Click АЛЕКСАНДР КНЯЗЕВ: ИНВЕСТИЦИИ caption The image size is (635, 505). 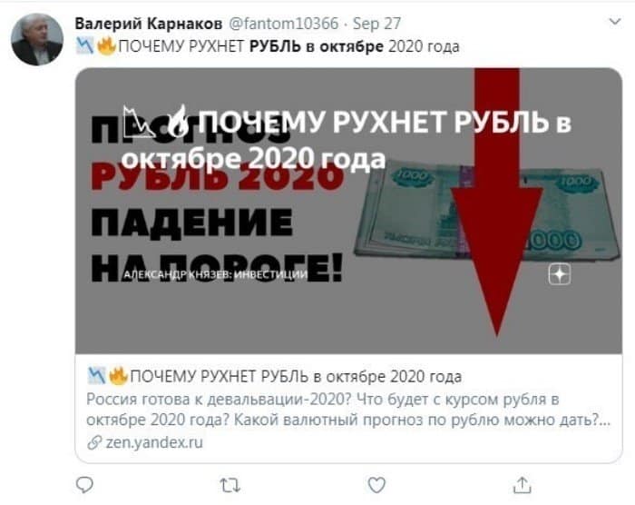[x=216, y=274]
